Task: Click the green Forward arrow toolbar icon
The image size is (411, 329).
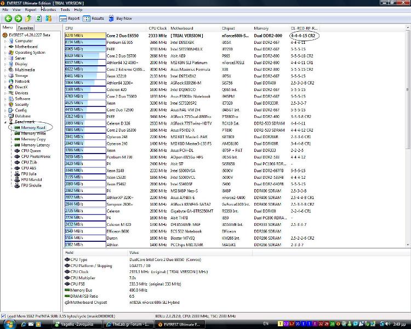Action: pyautogui.click(x=18, y=18)
